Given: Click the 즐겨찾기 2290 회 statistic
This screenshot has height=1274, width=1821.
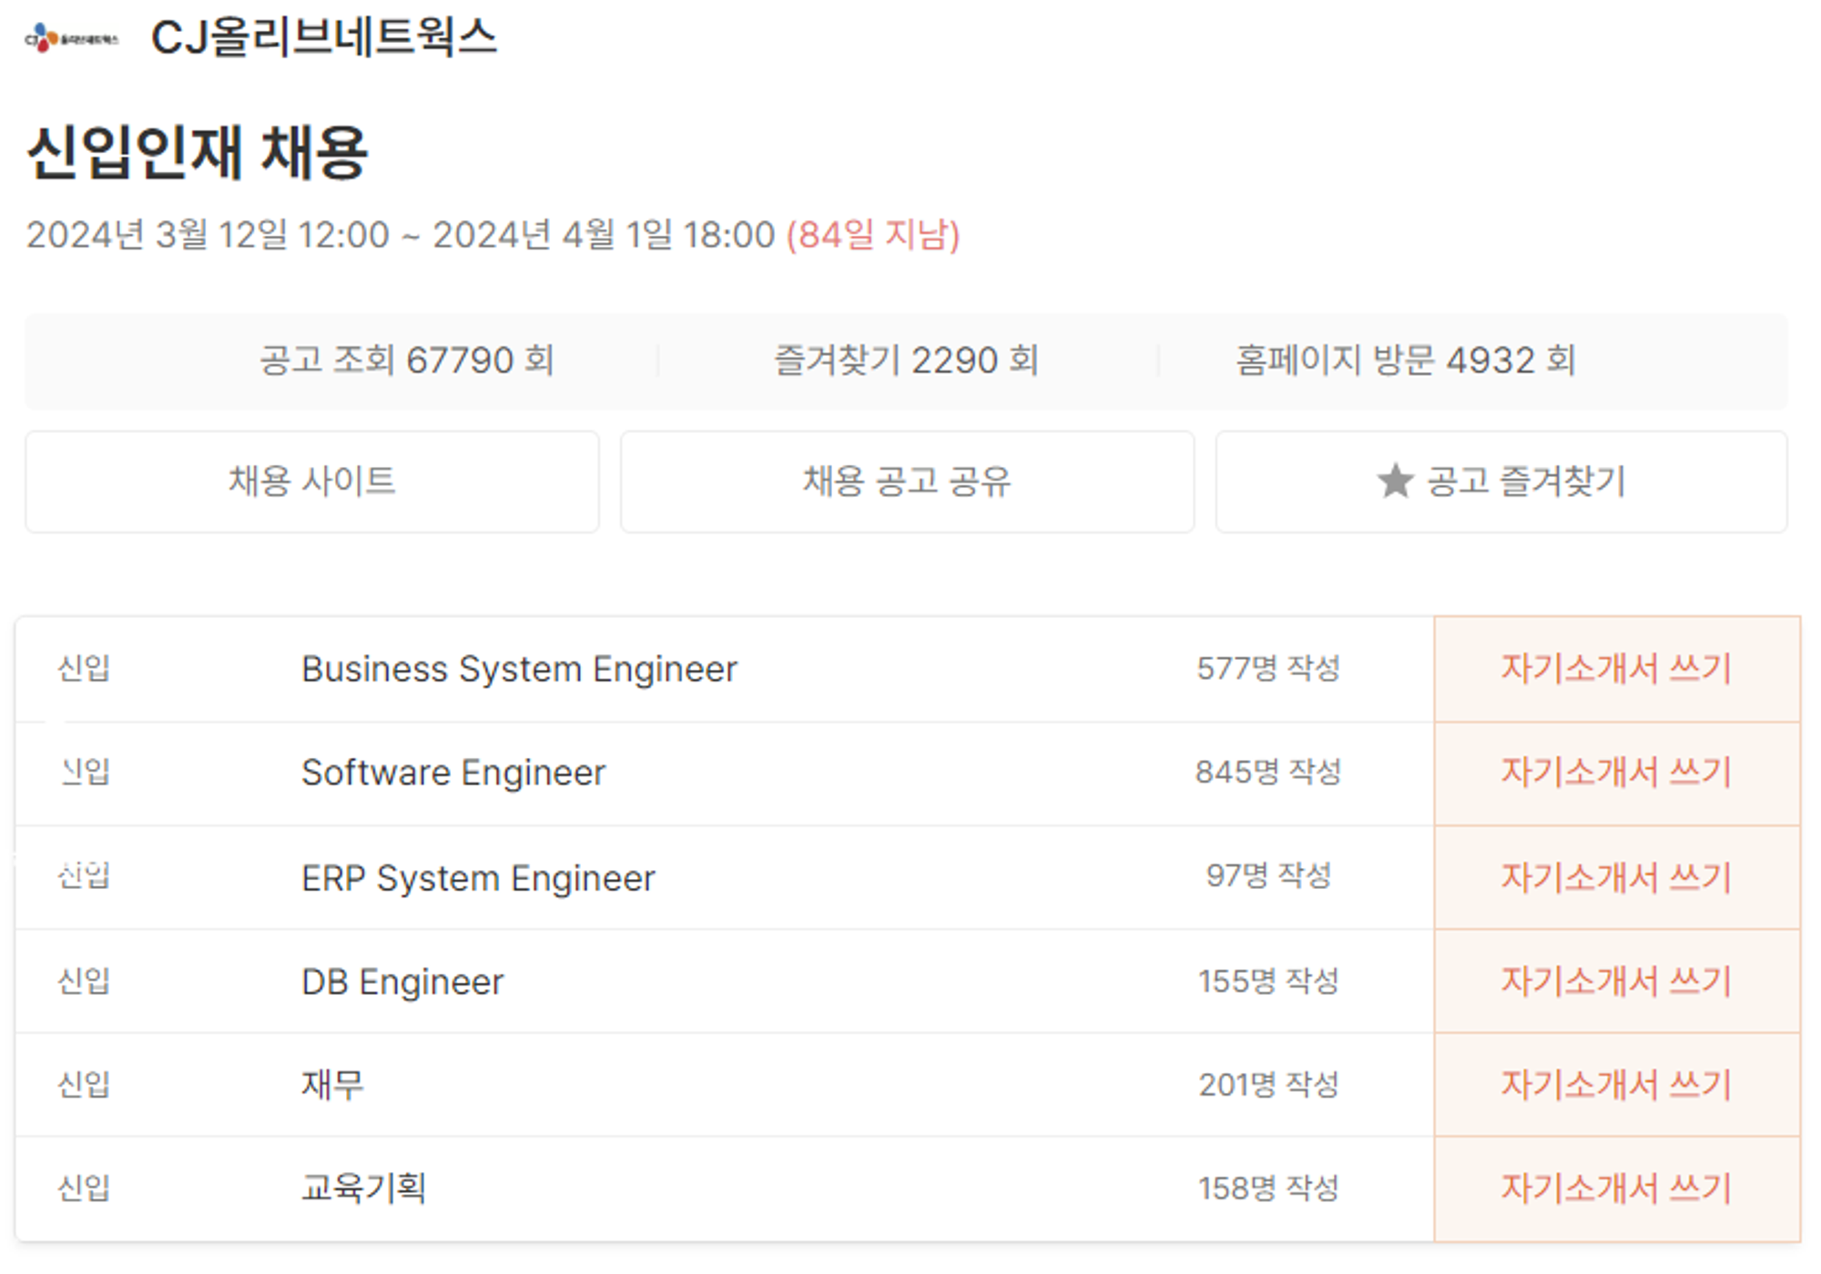Looking at the screenshot, I should 907,360.
